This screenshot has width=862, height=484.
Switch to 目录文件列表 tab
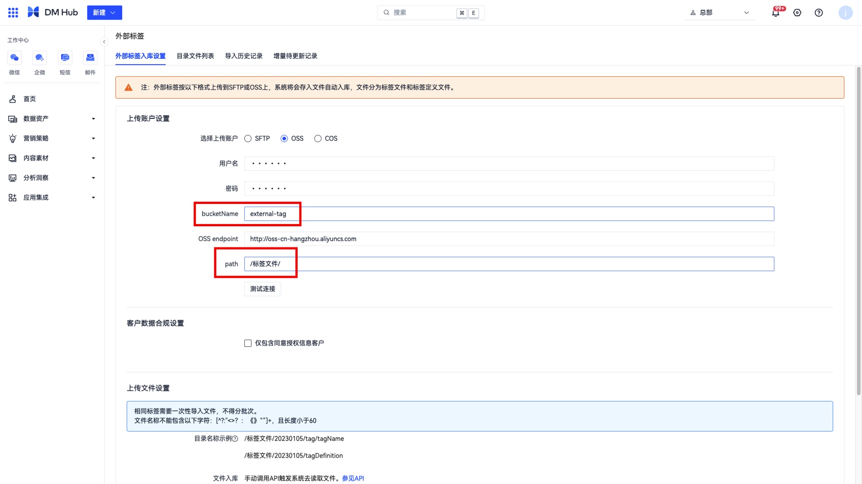point(195,56)
